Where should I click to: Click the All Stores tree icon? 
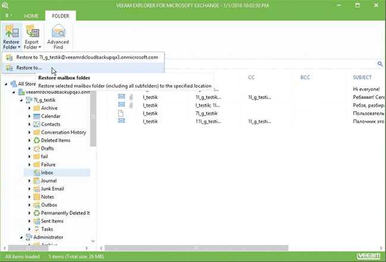13,84
